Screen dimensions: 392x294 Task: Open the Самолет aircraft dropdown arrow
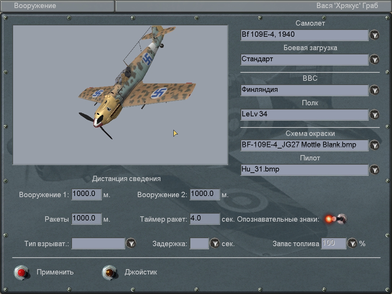pyautogui.click(x=374, y=35)
